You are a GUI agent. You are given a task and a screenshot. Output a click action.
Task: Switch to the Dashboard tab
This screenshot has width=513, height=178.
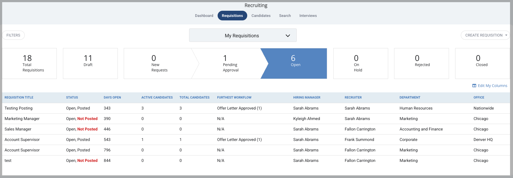click(x=204, y=16)
